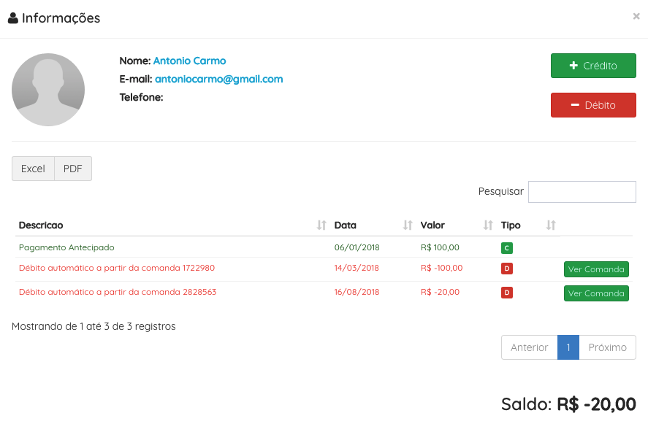Sort by Data column arrows icon
648x432 pixels.
coord(408,225)
